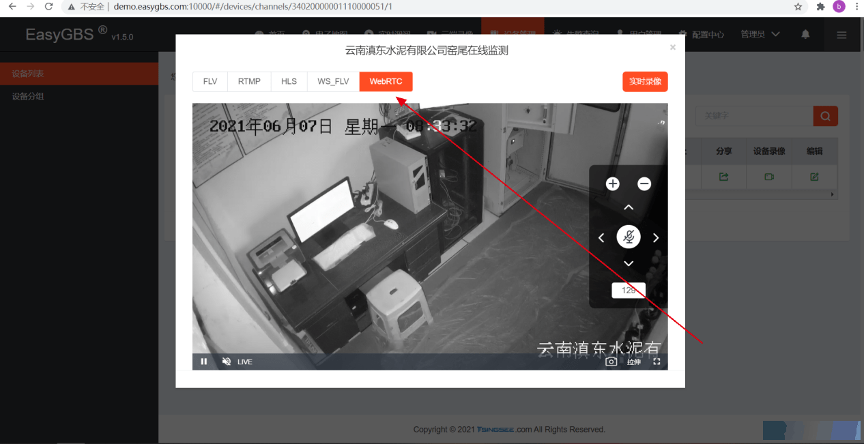This screenshot has height=444, width=864.
Task: Switch to the HLS stream tab
Action: click(289, 82)
